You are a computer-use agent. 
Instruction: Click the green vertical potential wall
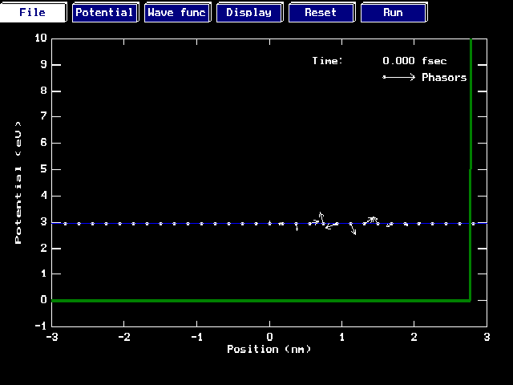pyautogui.click(x=471, y=169)
